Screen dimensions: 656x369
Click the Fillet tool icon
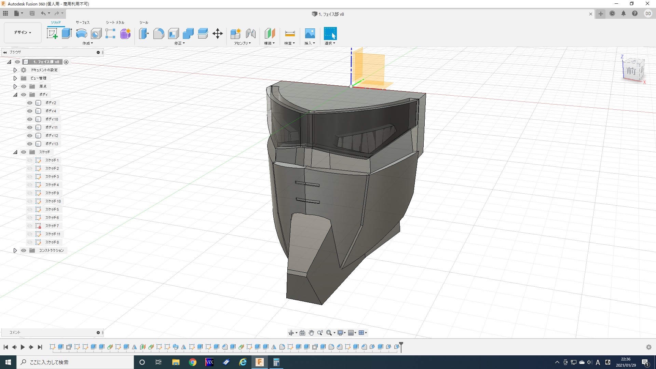[159, 33]
